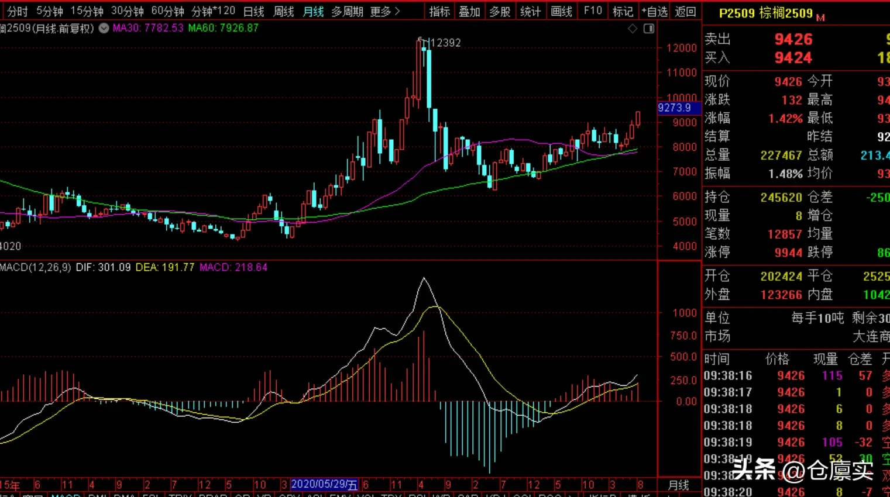Open the circular dropdown beside 月线.前复权
Viewport: 890px width, 497px height.
(104, 28)
